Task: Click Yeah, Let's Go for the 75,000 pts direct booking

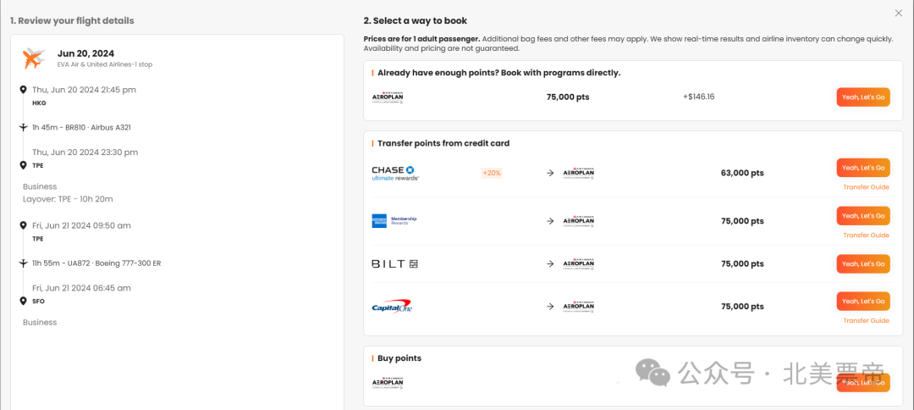Action: click(x=863, y=97)
